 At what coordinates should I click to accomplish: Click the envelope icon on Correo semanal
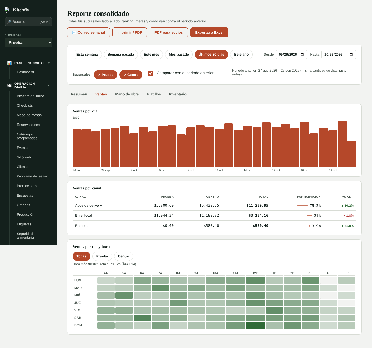(74, 32)
